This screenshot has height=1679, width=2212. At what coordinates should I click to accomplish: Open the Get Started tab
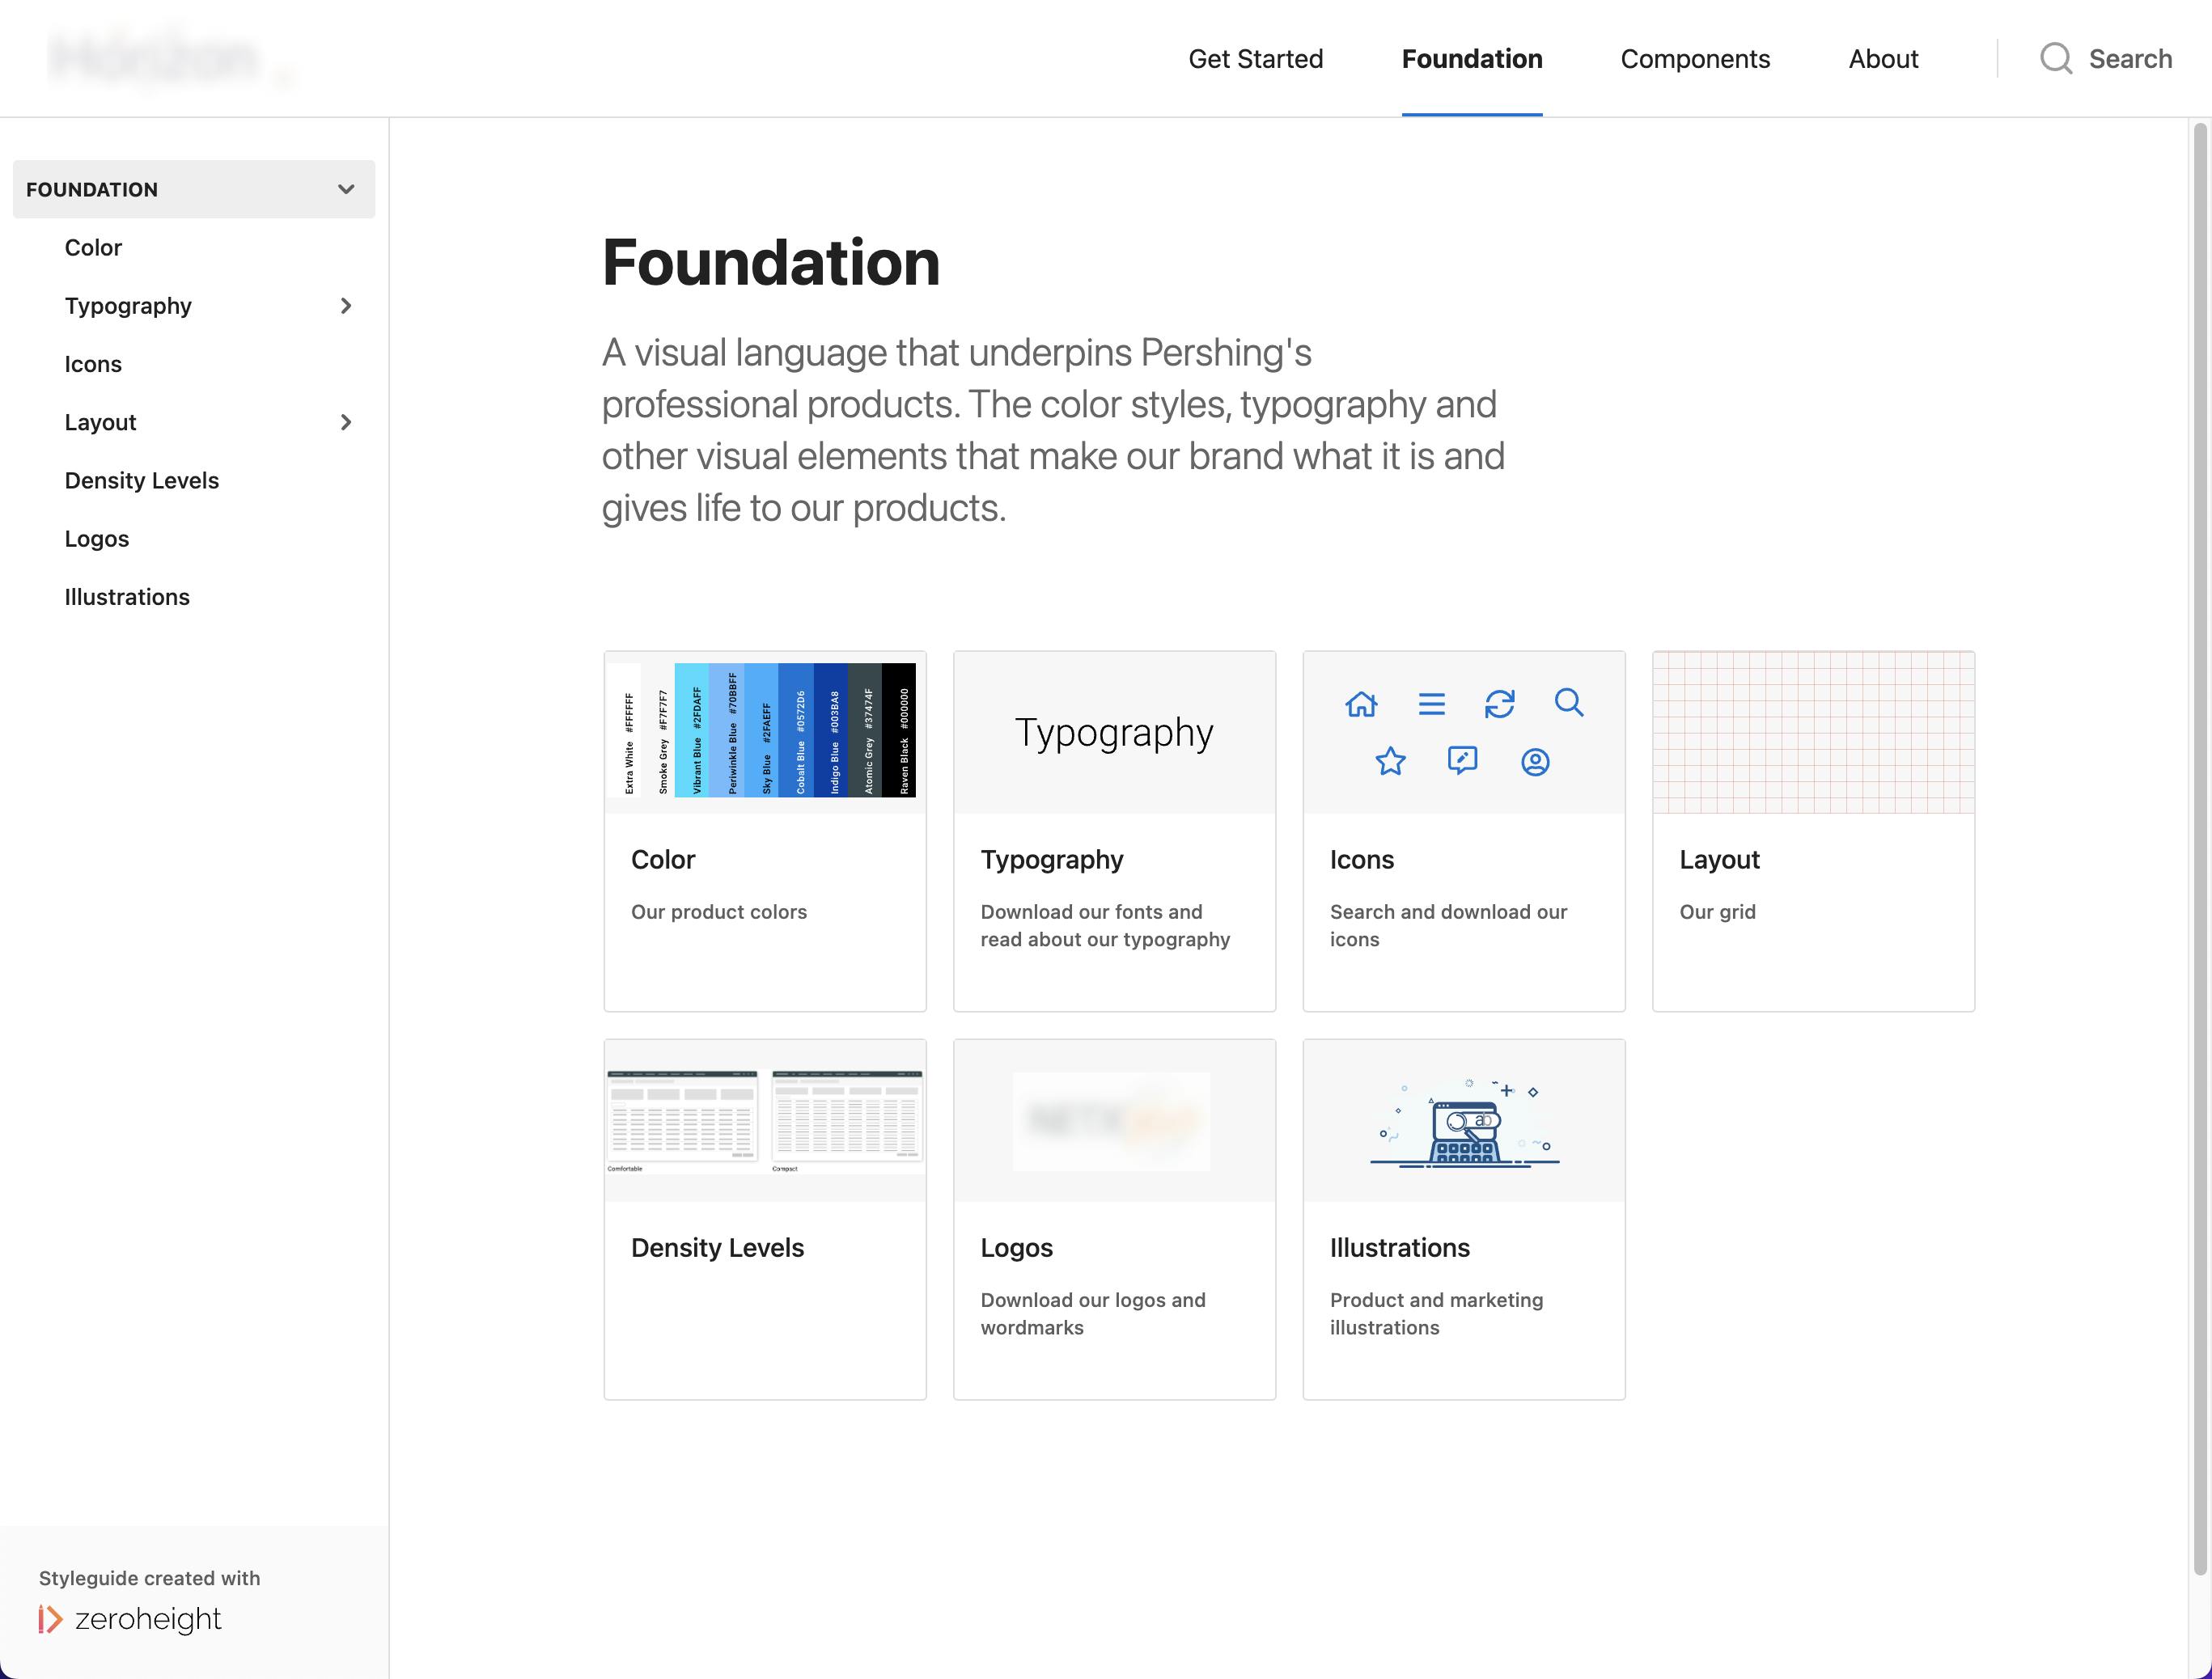(x=1255, y=59)
